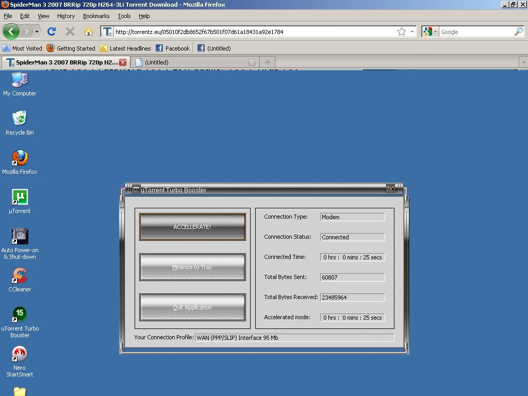Image resolution: width=528 pixels, height=396 pixels.
Task: Close the SpiderMan 3 tab
Action: [x=123, y=62]
